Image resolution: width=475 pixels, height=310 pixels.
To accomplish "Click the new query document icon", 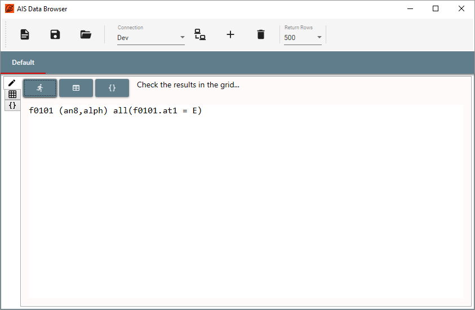I will click(x=25, y=34).
